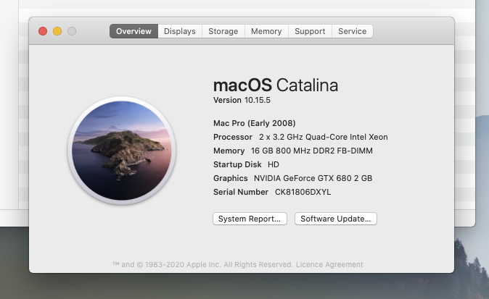489x299 pixels.
Task: Click the Startup Disk HD value
Action: (x=274, y=164)
